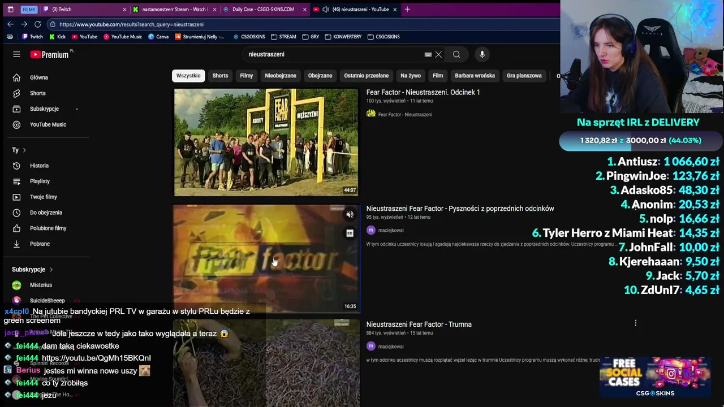Open the Kick bookmark
The height and width of the screenshot is (407, 724).
57,37
